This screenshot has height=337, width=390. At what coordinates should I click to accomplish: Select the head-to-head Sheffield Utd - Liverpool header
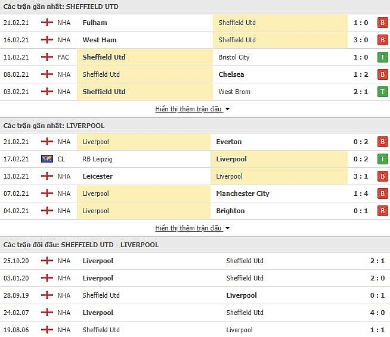pos(81,245)
